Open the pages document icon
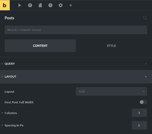Image resolution: width=152 pixels, height=134 pixels. click(40, 5)
